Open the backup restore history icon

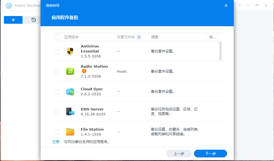point(34,20)
